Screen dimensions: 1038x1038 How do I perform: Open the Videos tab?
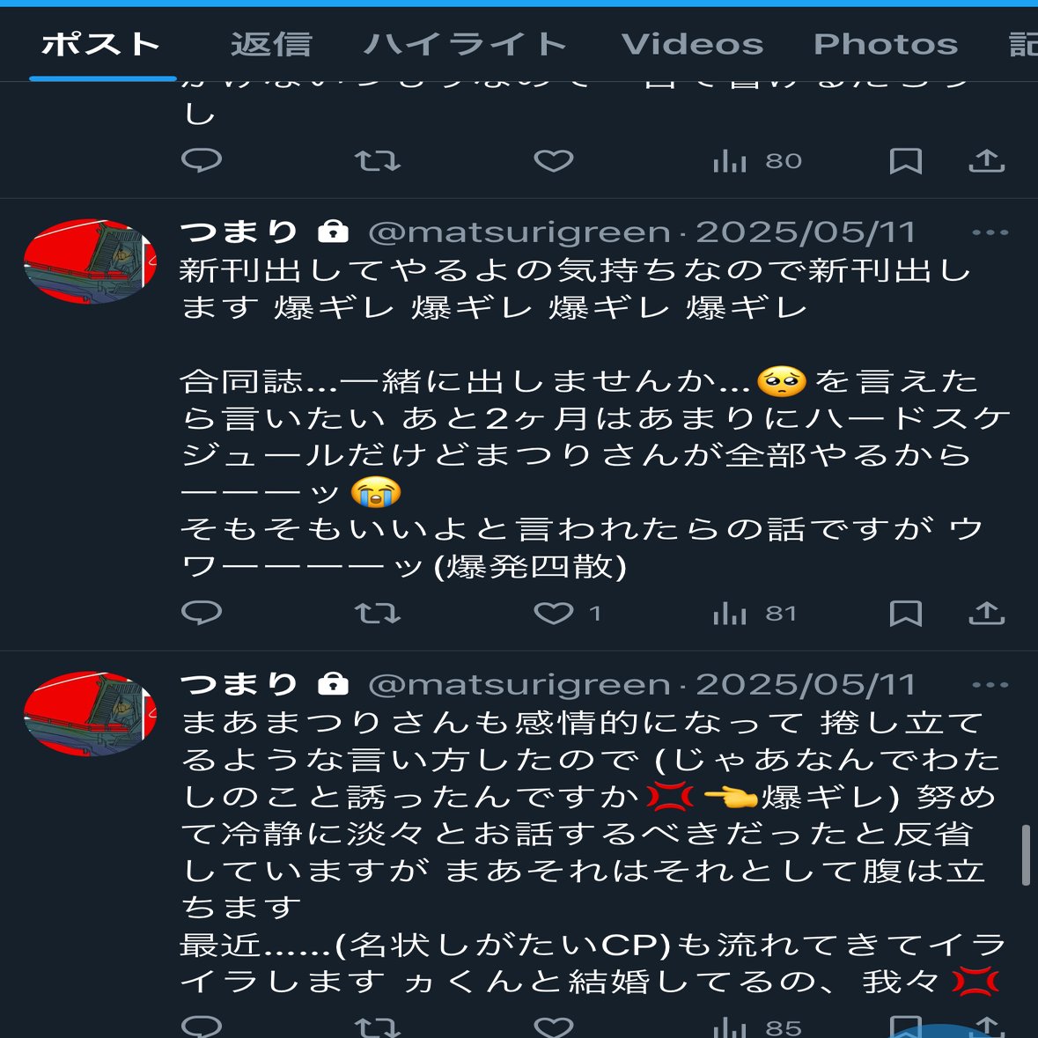(x=693, y=44)
